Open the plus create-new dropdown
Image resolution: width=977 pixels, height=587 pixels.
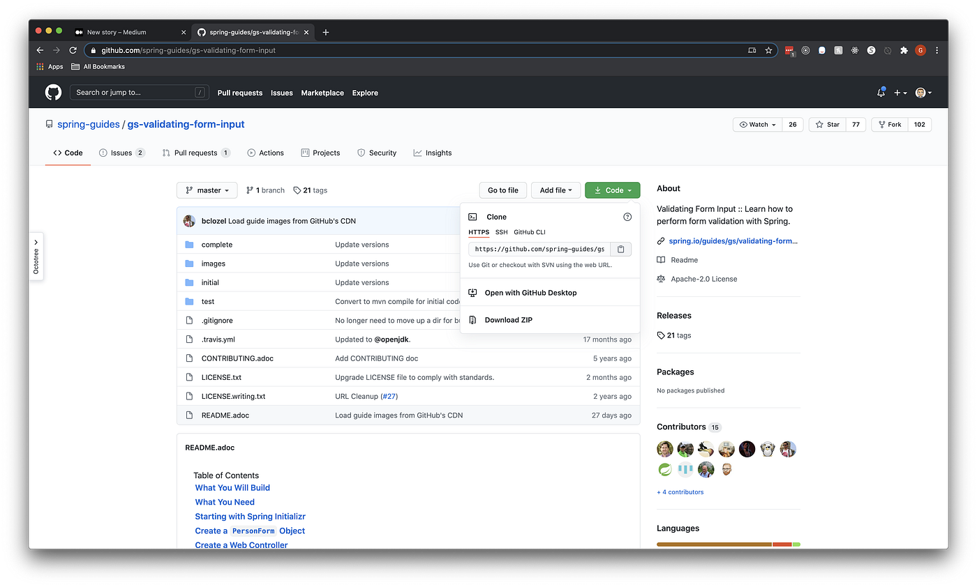pyautogui.click(x=900, y=93)
